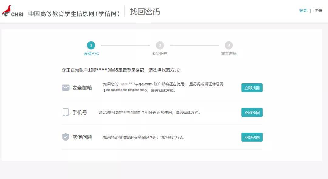Click the 选择方式 step label
328x179 pixels.
(x=91, y=54)
